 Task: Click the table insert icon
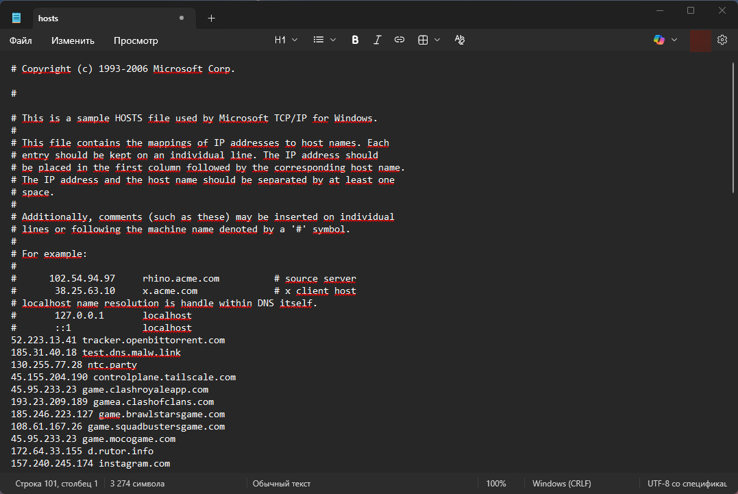click(423, 40)
